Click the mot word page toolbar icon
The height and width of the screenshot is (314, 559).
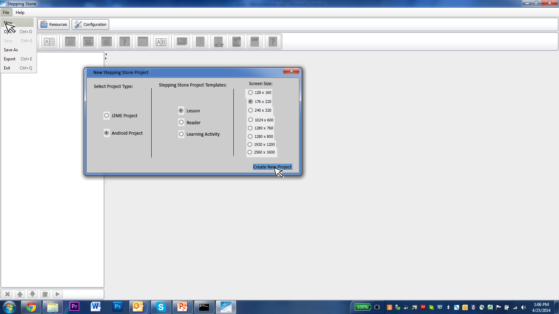(255, 42)
